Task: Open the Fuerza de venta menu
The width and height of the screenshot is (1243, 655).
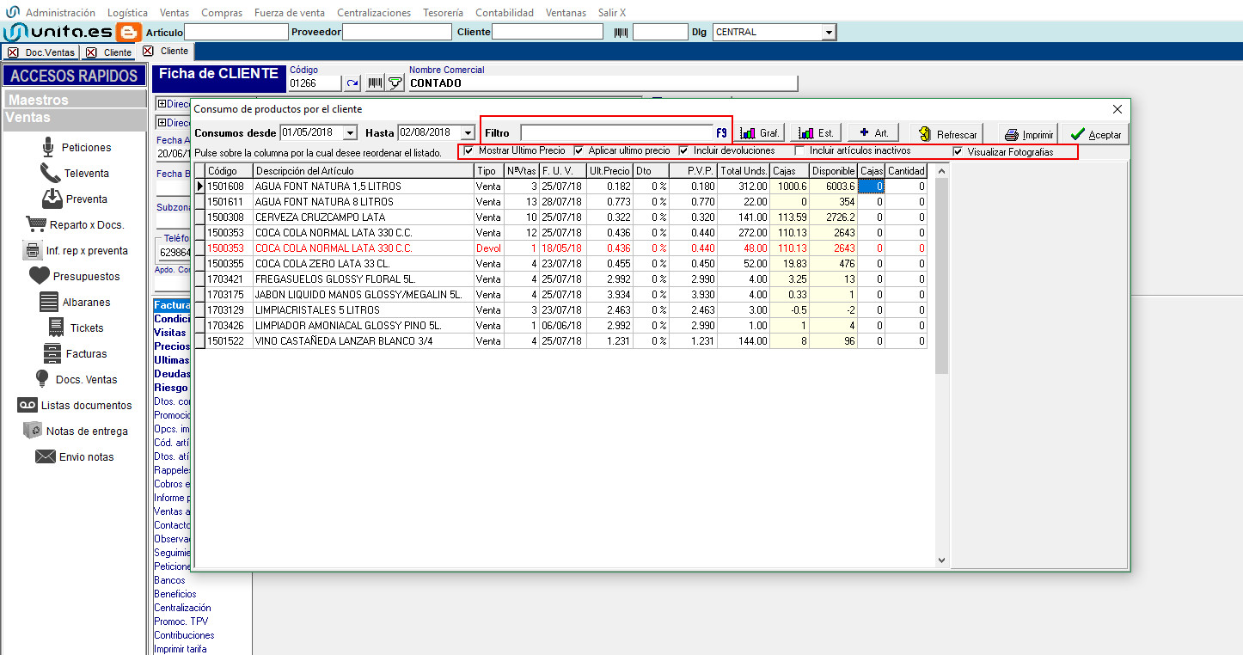Action: tap(290, 13)
